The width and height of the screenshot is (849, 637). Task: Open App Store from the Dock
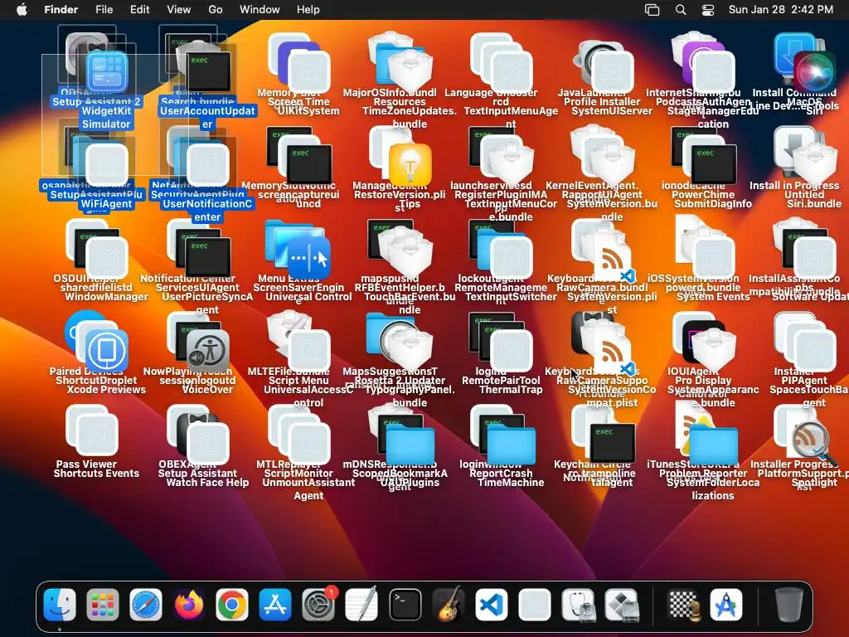275,604
